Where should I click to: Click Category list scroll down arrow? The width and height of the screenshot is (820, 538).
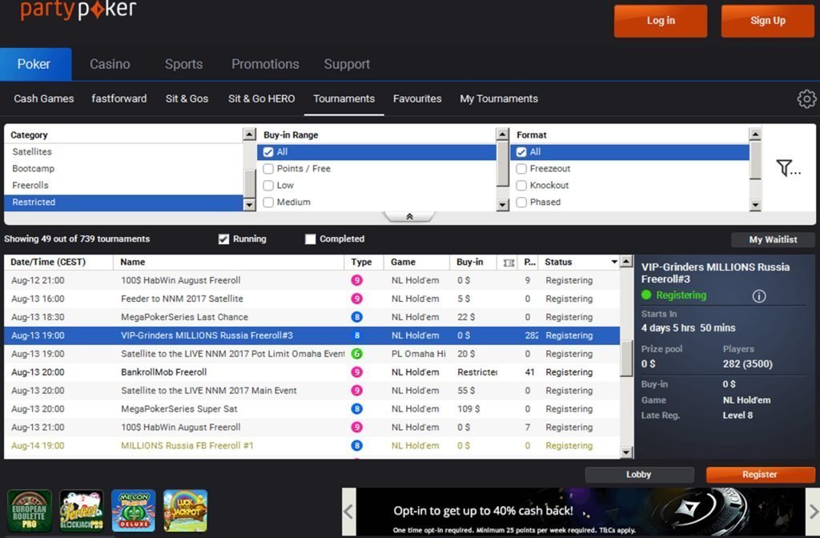(x=250, y=204)
